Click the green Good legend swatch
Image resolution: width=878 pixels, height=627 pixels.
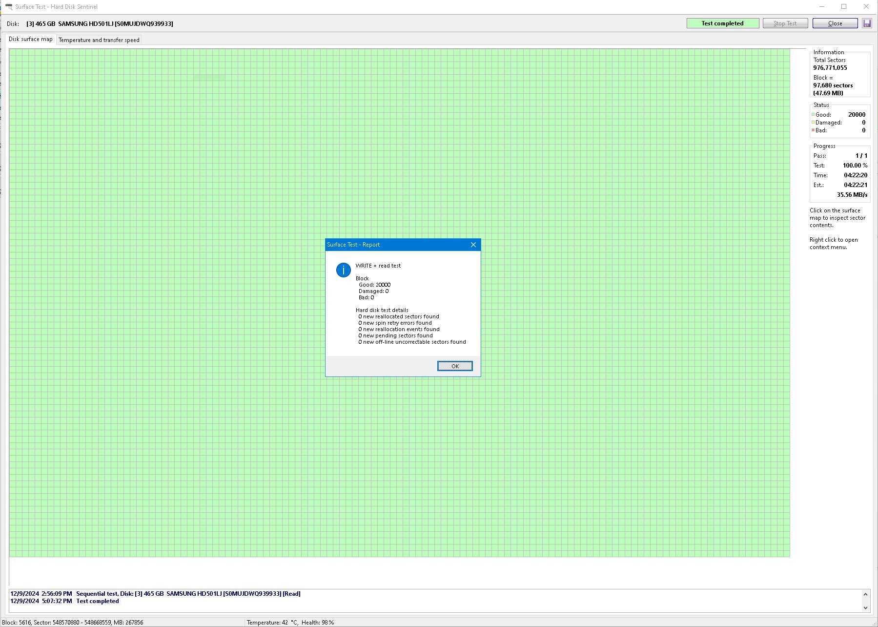tap(813, 115)
